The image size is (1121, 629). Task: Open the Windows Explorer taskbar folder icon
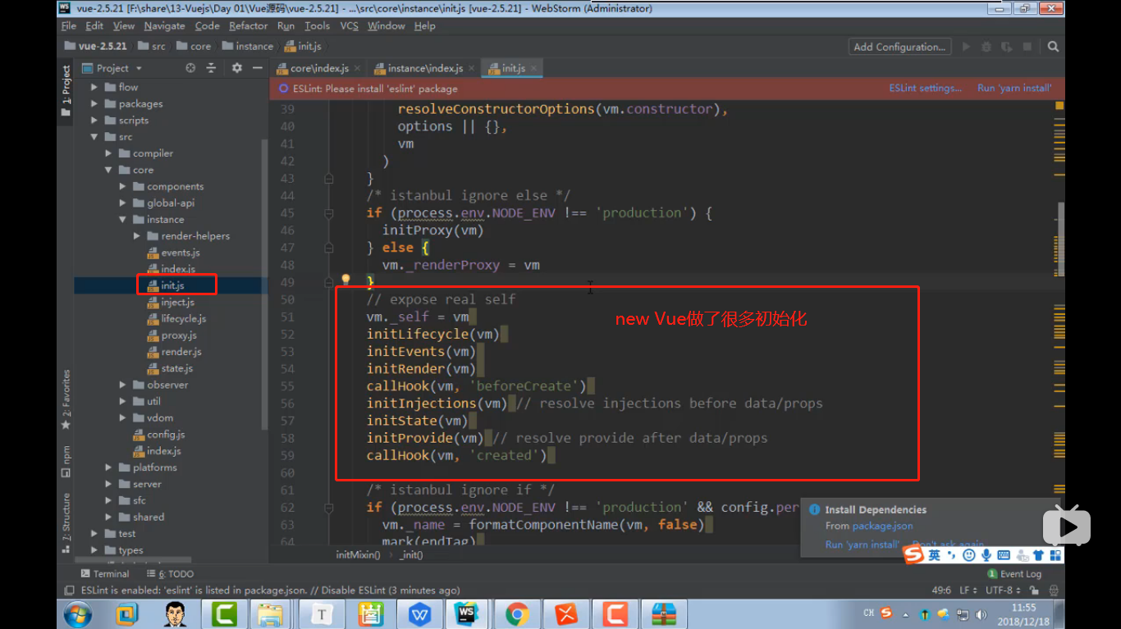(x=270, y=613)
